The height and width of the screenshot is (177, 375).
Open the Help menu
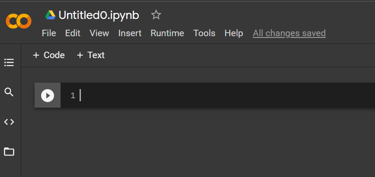coord(234,33)
